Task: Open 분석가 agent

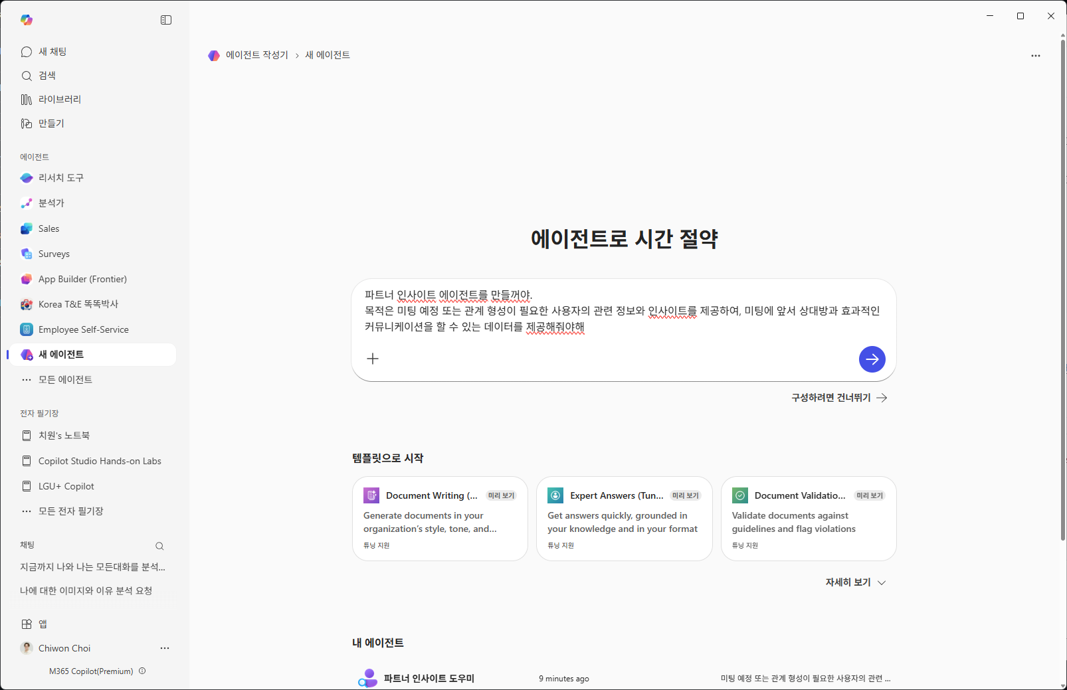Action: click(x=93, y=203)
